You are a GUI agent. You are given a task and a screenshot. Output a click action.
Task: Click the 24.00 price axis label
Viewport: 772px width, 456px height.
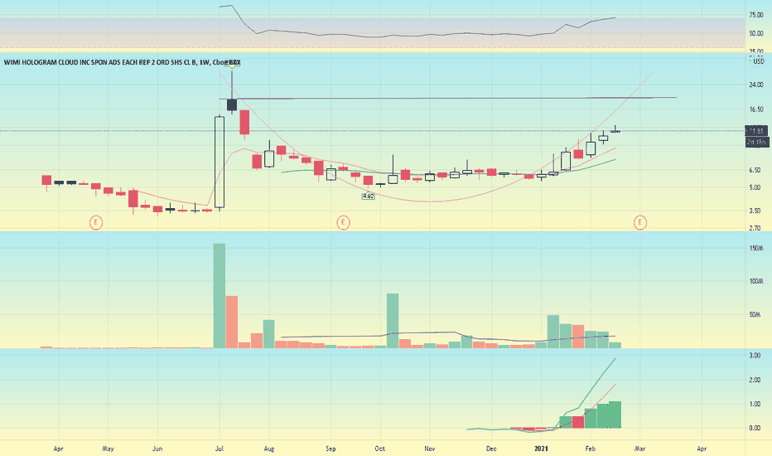(755, 85)
